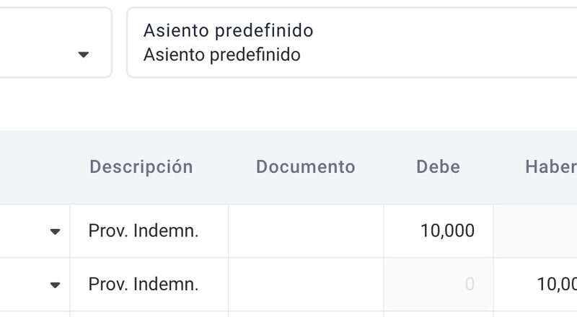The image size is (577, 317).
Task: Focus the first row empty Documento cell
Action: 306,231
